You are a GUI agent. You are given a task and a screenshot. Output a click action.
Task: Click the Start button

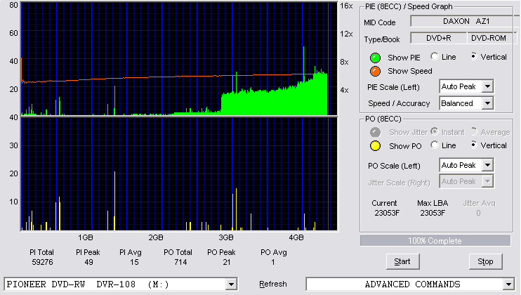[x=402, y=262]
